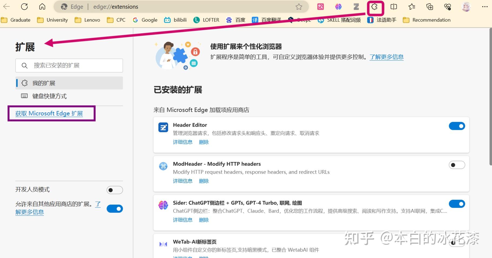492x258 pixels.
Task: Open the Sider brain extension in toolbar
Action: point(338,7)
